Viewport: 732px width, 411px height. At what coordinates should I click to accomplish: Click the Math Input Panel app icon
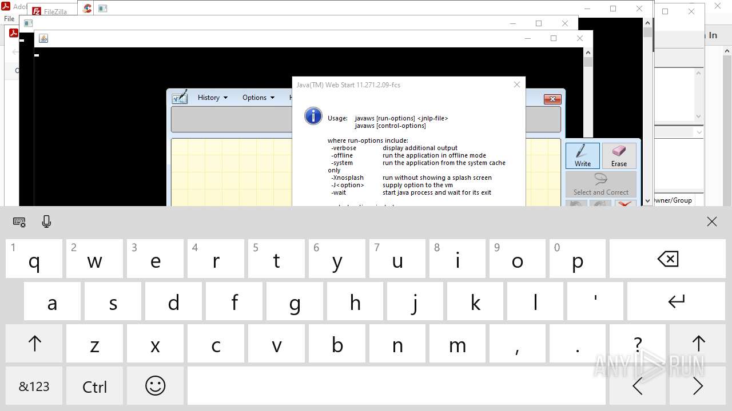[x=180, y=97]
